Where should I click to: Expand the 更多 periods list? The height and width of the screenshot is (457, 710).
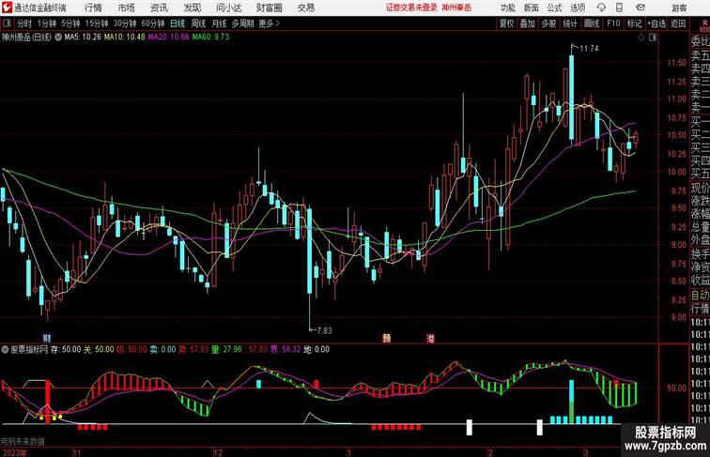[x=269, y=23]
